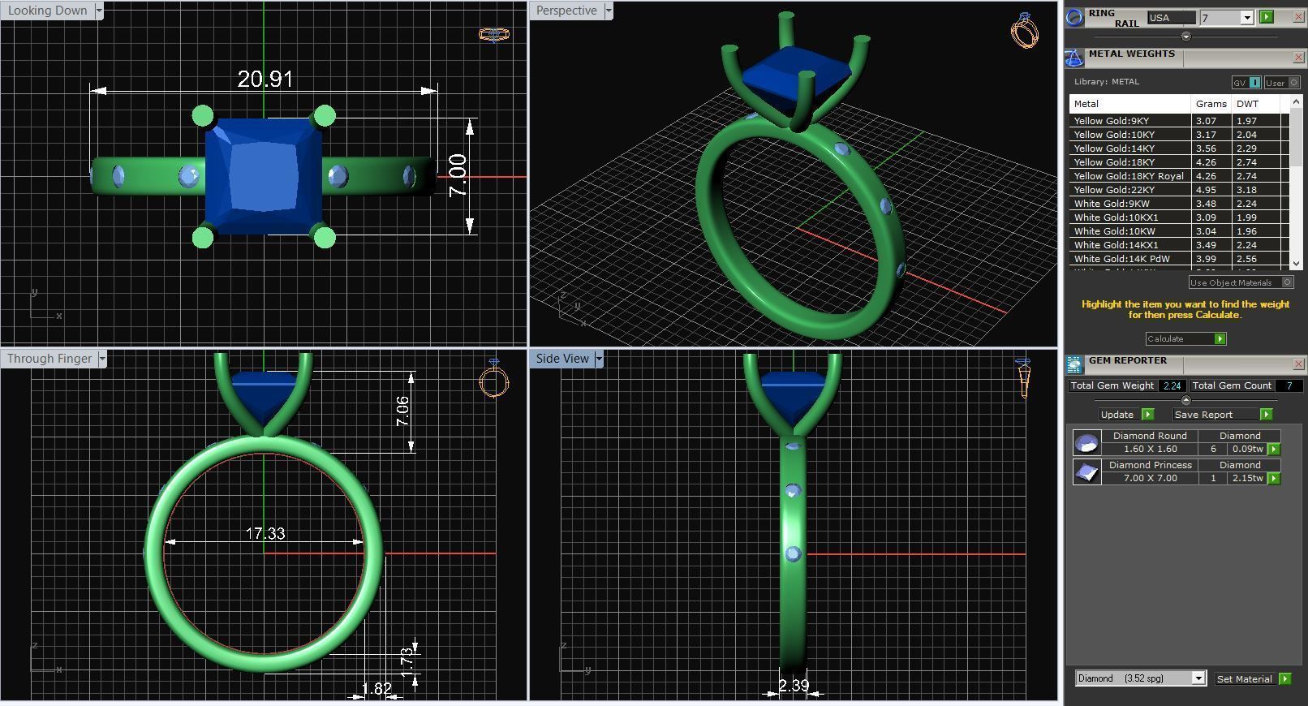Select the White Gold:14K PdW row
Viewport: 1308px width, 706px height.
tap(1179, 258)
